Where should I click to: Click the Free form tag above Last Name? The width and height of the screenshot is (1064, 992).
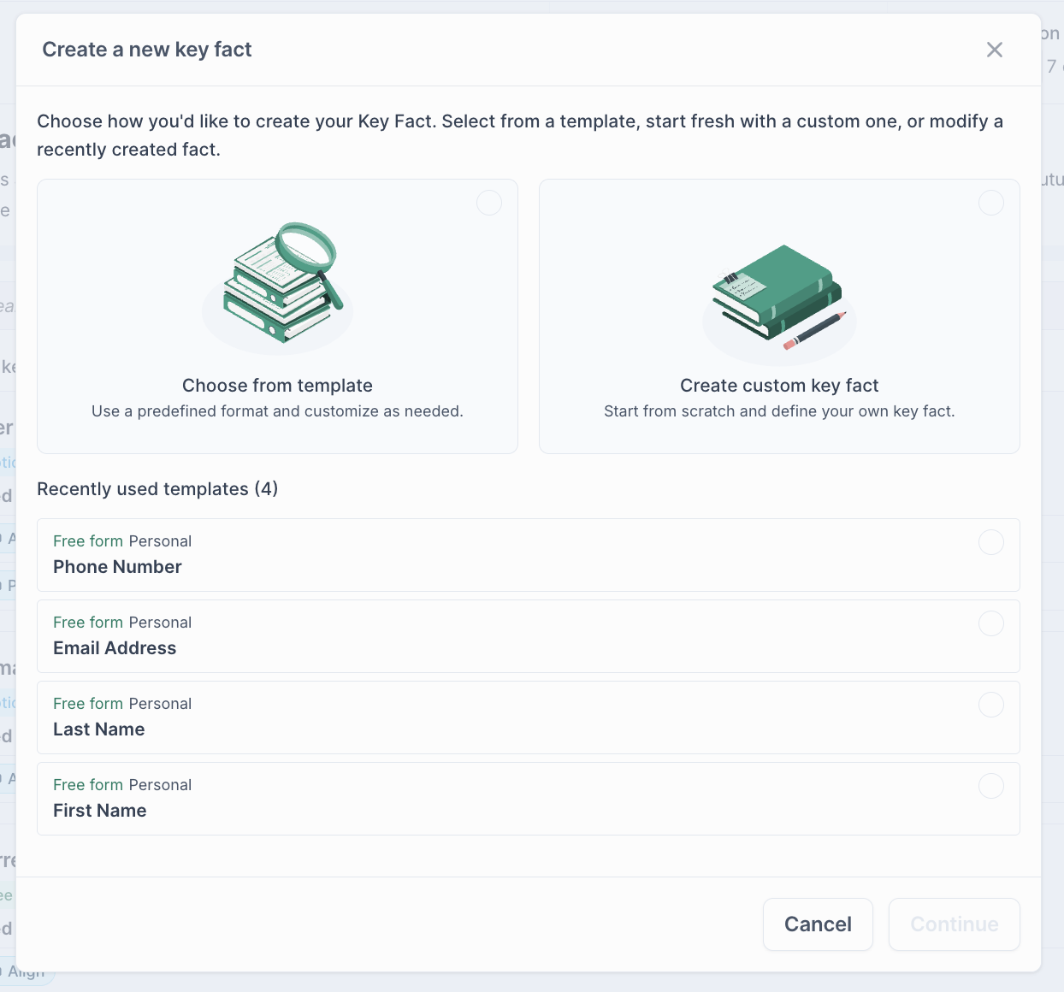point(88,704)
